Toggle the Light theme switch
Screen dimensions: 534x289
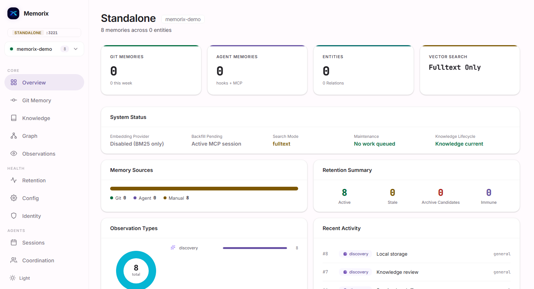point(20,278)
